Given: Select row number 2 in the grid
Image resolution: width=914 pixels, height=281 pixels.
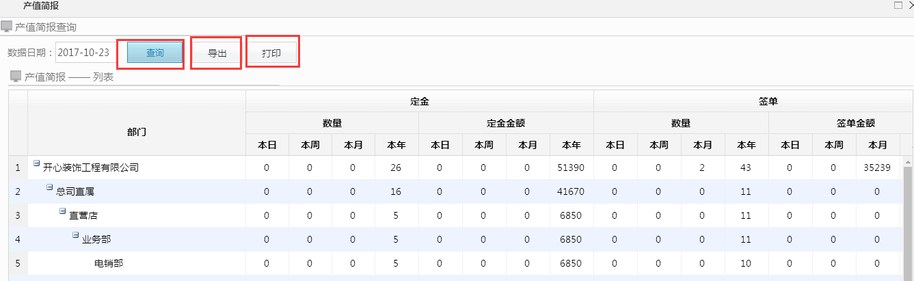Looking at the screenshot, I should click(18, 191).
